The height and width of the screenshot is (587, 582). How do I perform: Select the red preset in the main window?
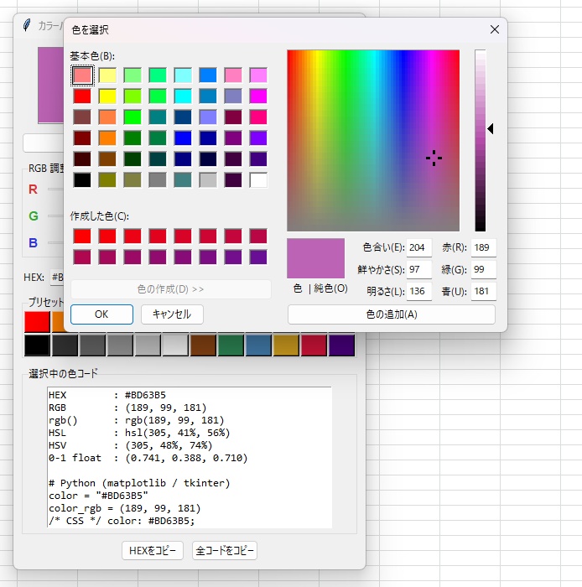point(37,321)
